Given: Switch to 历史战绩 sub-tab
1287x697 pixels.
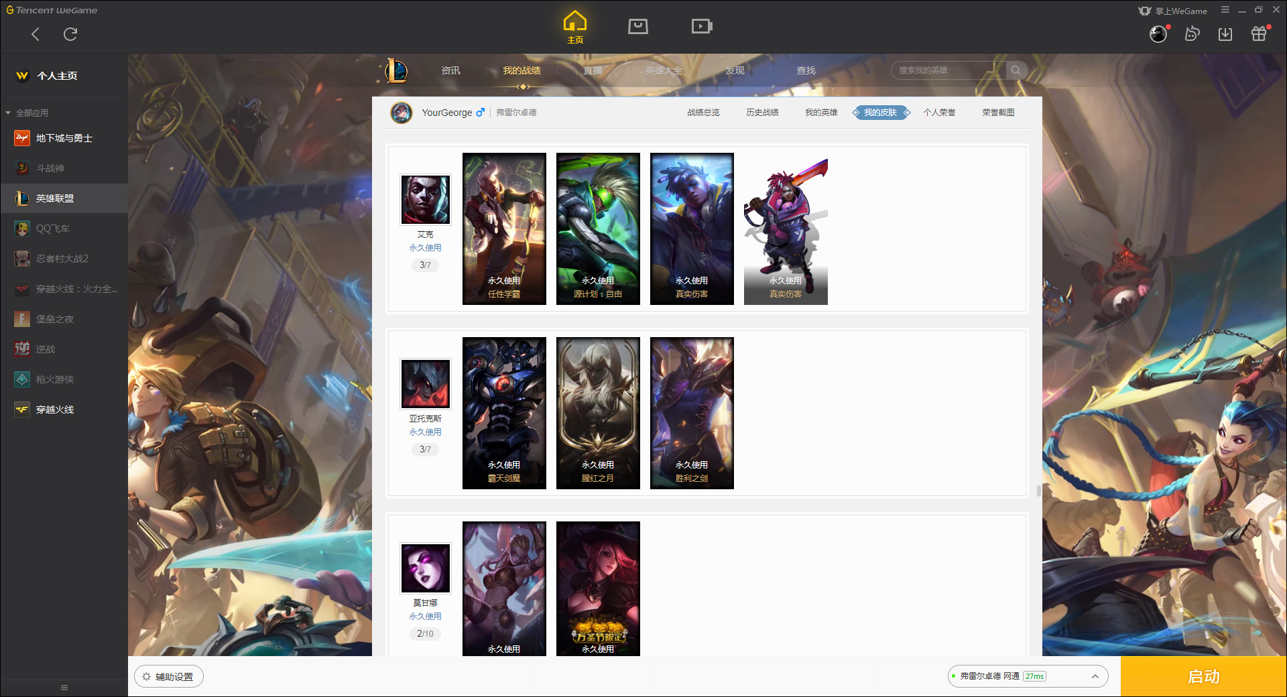Looking at the screenshot, I should click(x=762, y=113).
